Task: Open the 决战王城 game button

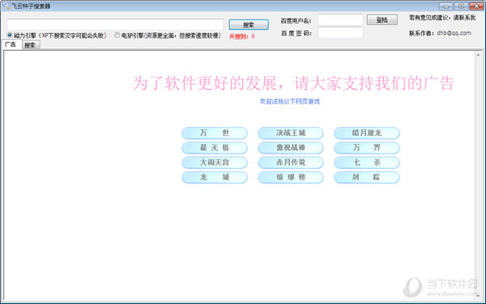Action: [291, 133]
